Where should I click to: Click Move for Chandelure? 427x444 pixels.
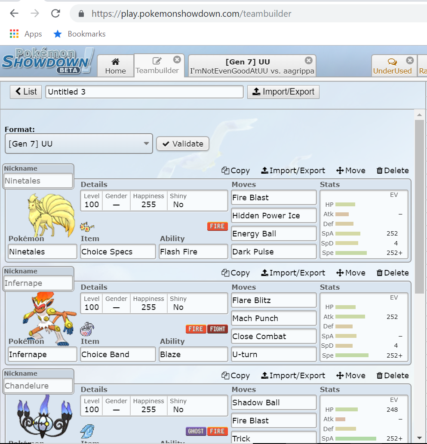click(350, 376)
